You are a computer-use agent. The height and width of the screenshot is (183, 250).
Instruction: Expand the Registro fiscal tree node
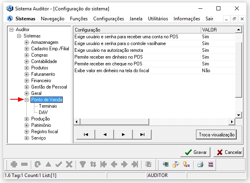point(27,132)
